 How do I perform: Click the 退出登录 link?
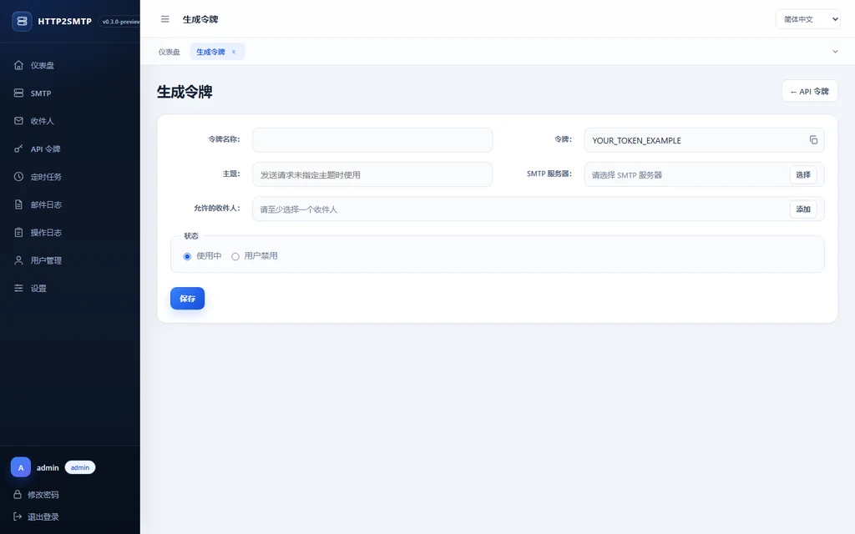pos(43,516)
